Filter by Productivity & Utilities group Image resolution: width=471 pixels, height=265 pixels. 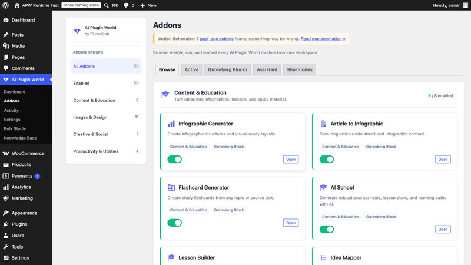pos(106,151)
